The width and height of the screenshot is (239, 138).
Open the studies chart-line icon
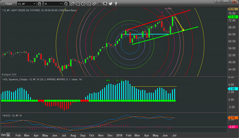[78, 4]
